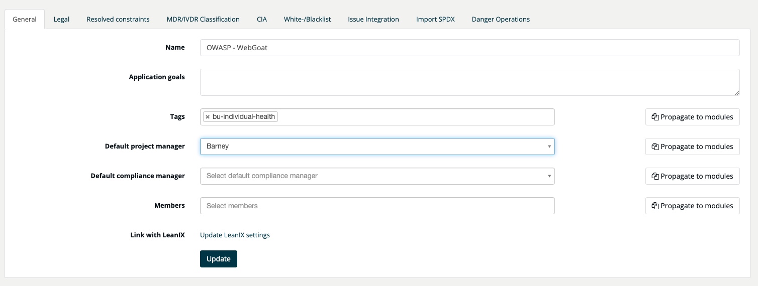Remove the bu-individual-health tag with x
The image size is (758, 286).
pos(208,116)
